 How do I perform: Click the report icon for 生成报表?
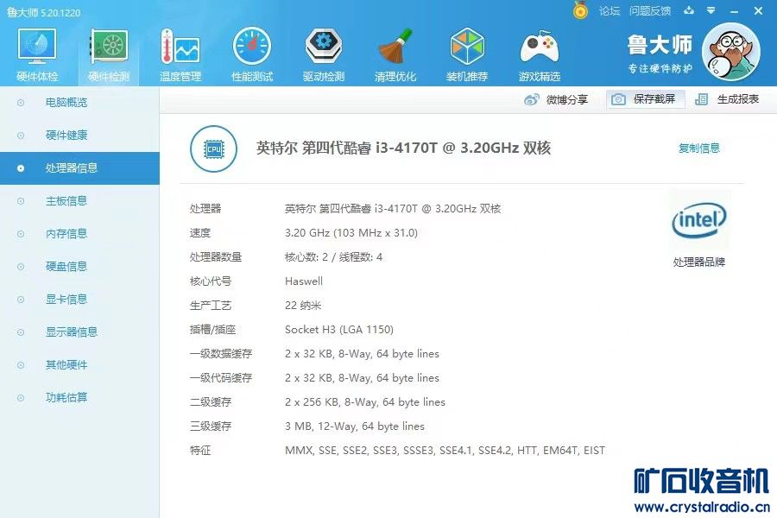701,99
